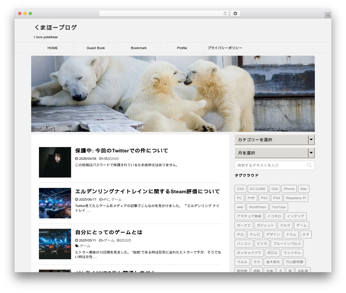Open post 保護中: 今回のTwitterでの件について
Viewport: 346px width, 293px height.
pyautogui.click(x=122, y=151)
